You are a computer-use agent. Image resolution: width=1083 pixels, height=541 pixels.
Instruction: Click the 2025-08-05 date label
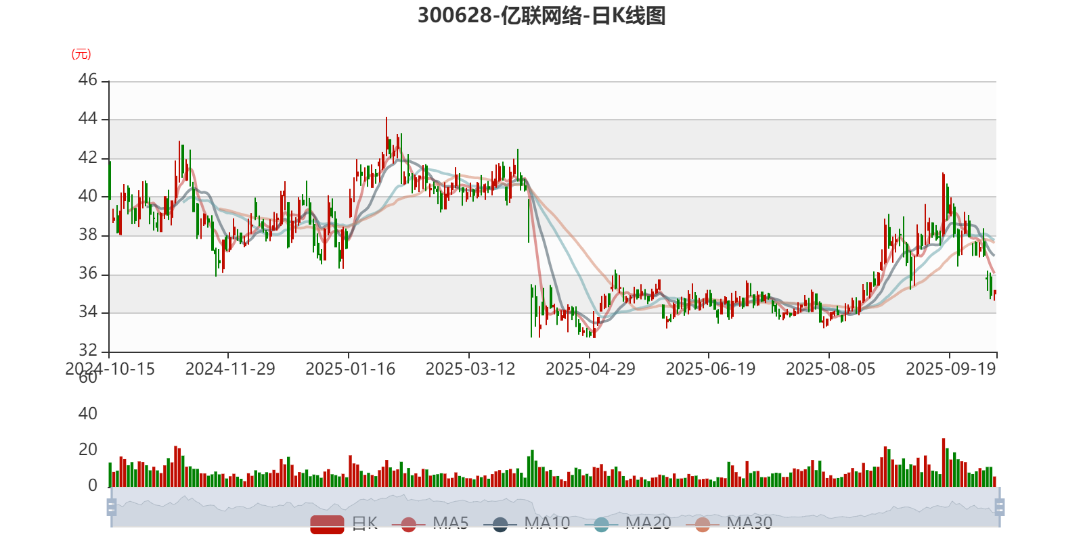coord(831,369)
